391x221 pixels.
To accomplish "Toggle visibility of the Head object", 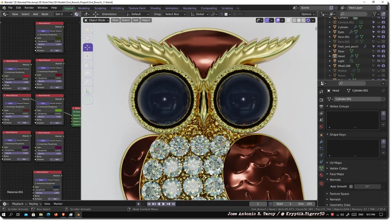I will [x=379, y=56].
